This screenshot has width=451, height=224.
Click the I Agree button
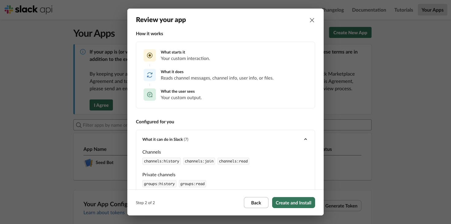click(101, 105)
